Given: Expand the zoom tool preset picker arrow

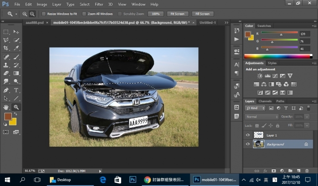Looking at the screenshot, I should click(x=16, y=14).
